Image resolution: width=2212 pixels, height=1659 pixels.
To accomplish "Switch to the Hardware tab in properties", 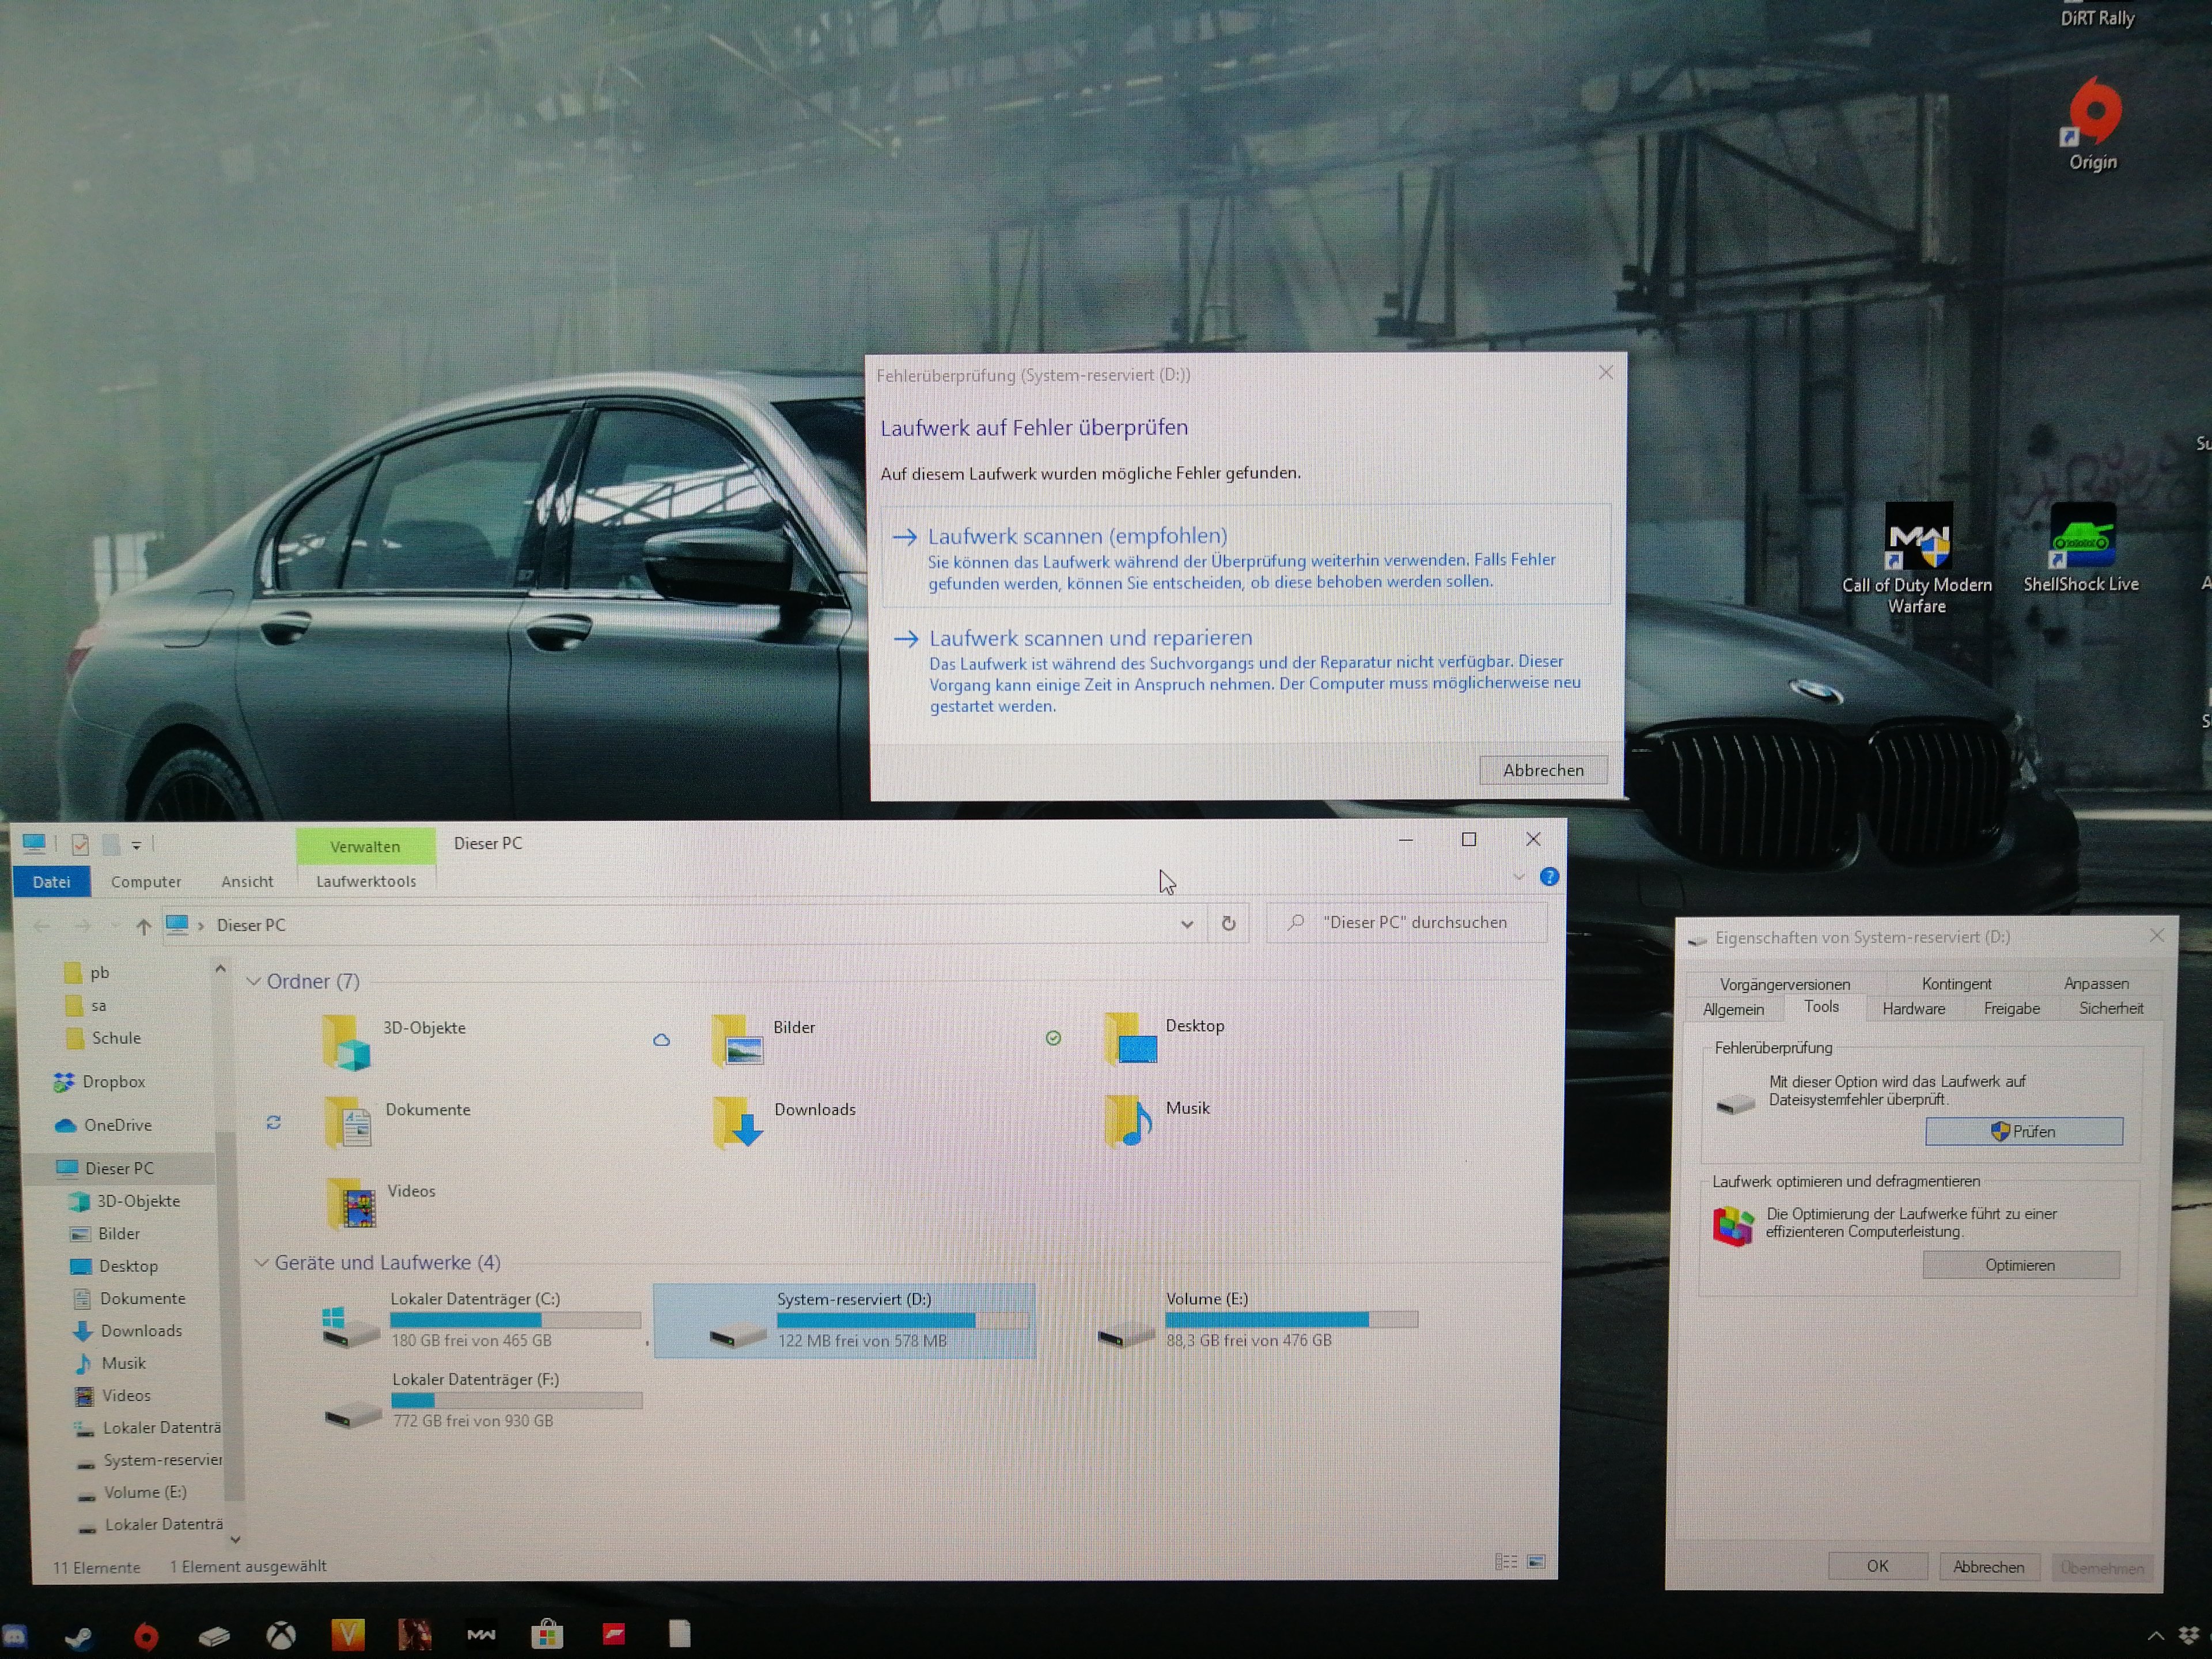I will [1913, 1009].
